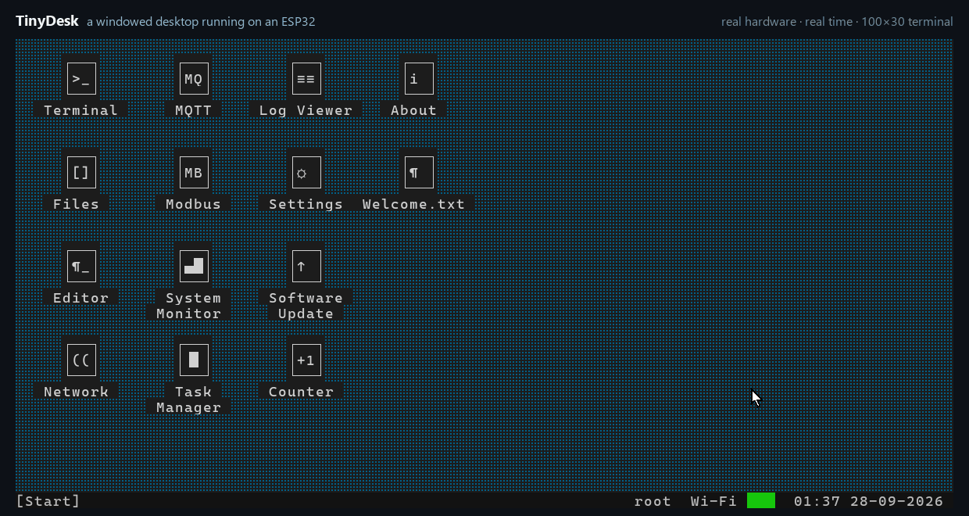
Task: Click the Welcome.txt file name label
Action: pyautogui.click(x=414, y=204)
